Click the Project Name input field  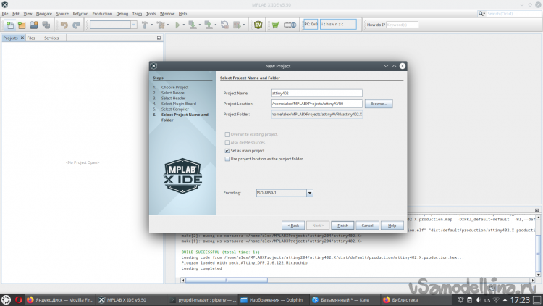pos(316,94)
